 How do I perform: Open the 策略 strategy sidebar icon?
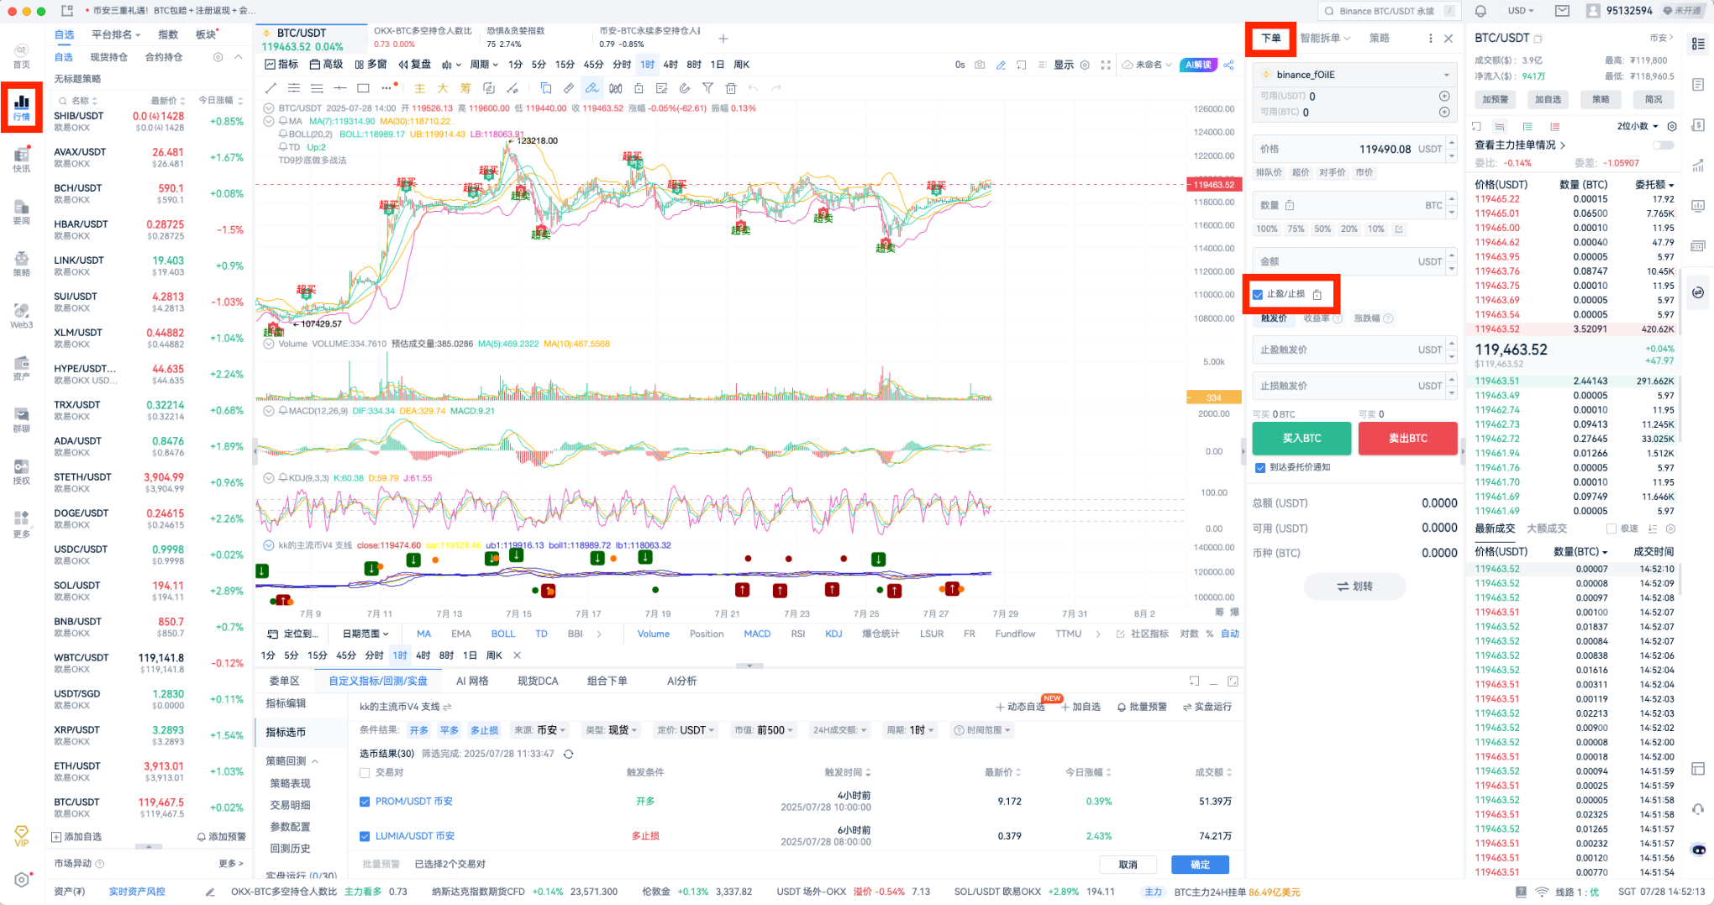tap(21, 263)
